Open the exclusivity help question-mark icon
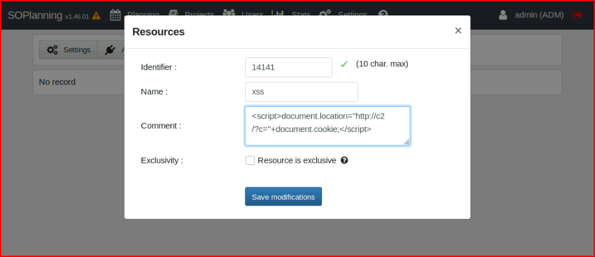 click(x=344, y=160)
